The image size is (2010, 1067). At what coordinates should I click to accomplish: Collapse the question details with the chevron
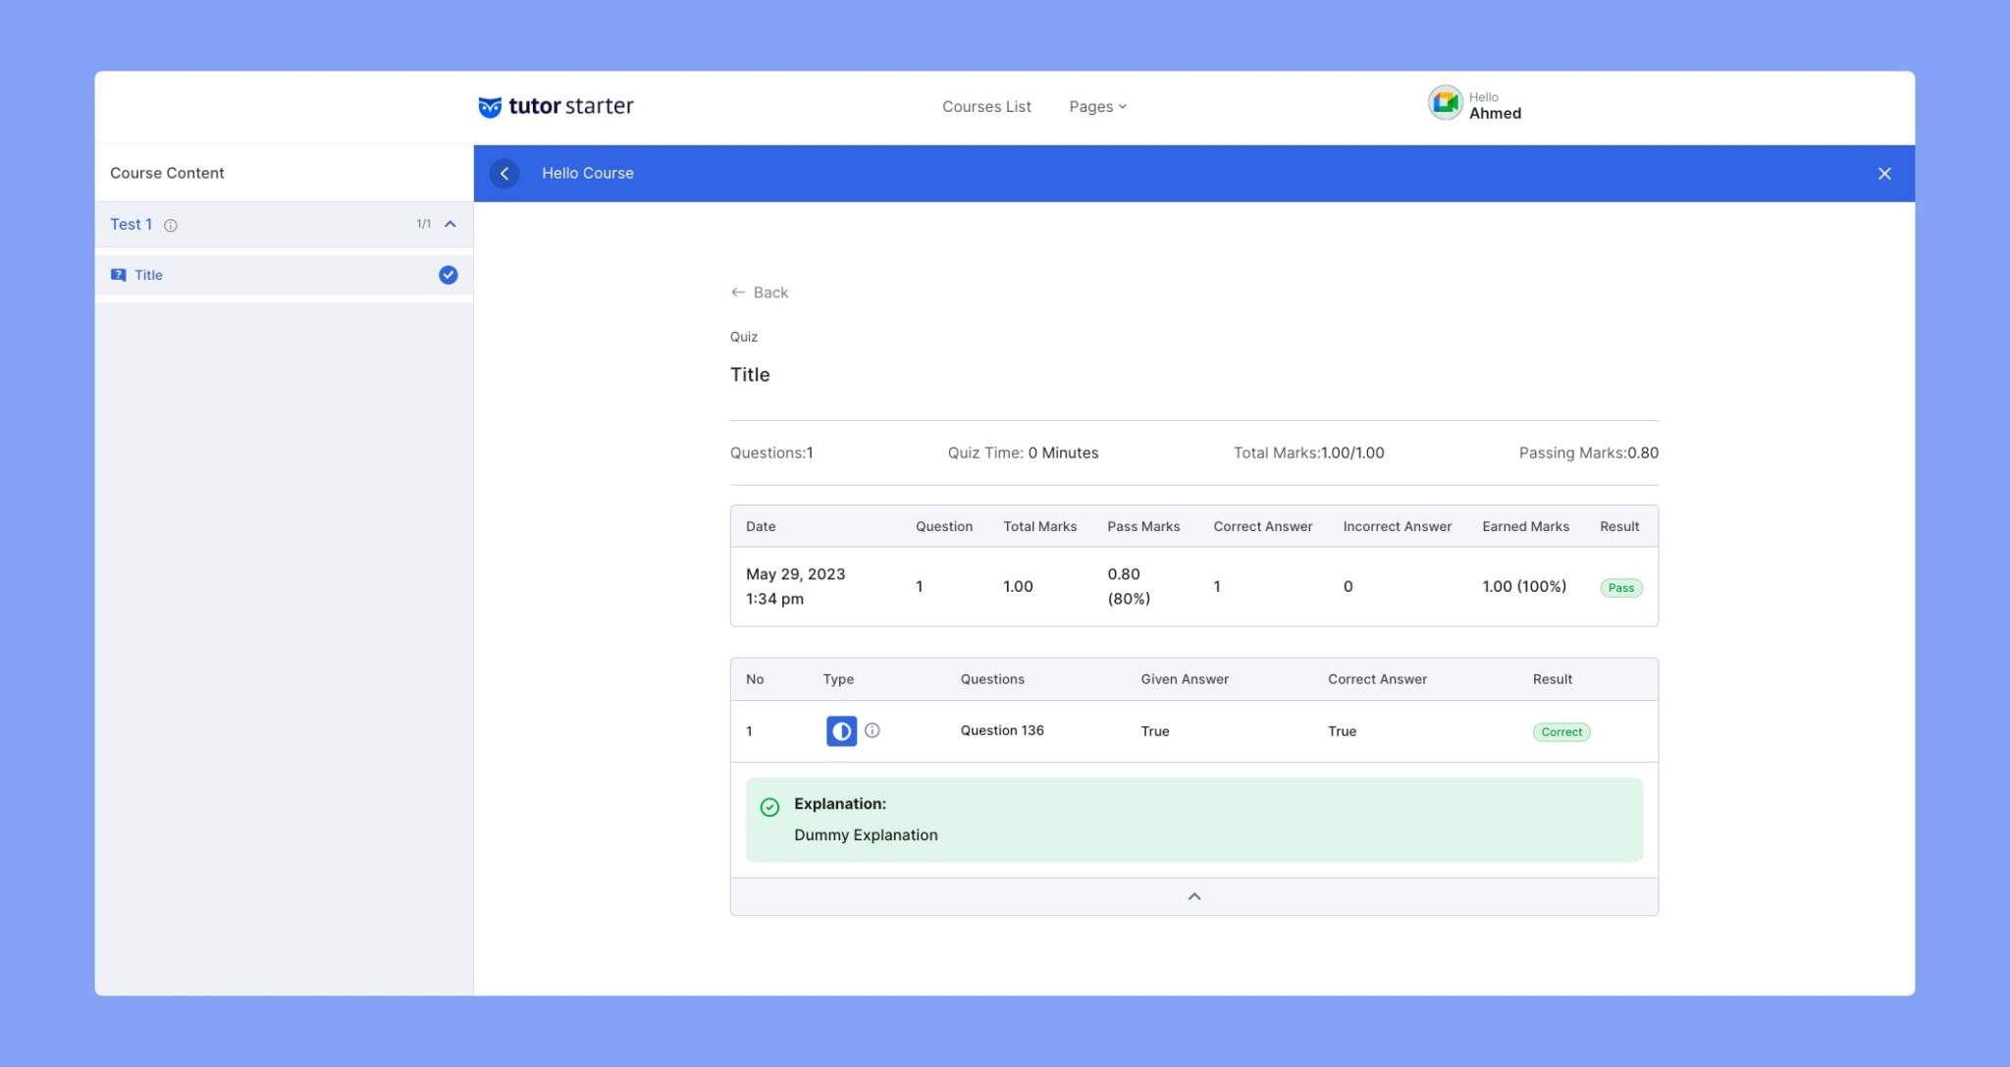(1193, 895)
